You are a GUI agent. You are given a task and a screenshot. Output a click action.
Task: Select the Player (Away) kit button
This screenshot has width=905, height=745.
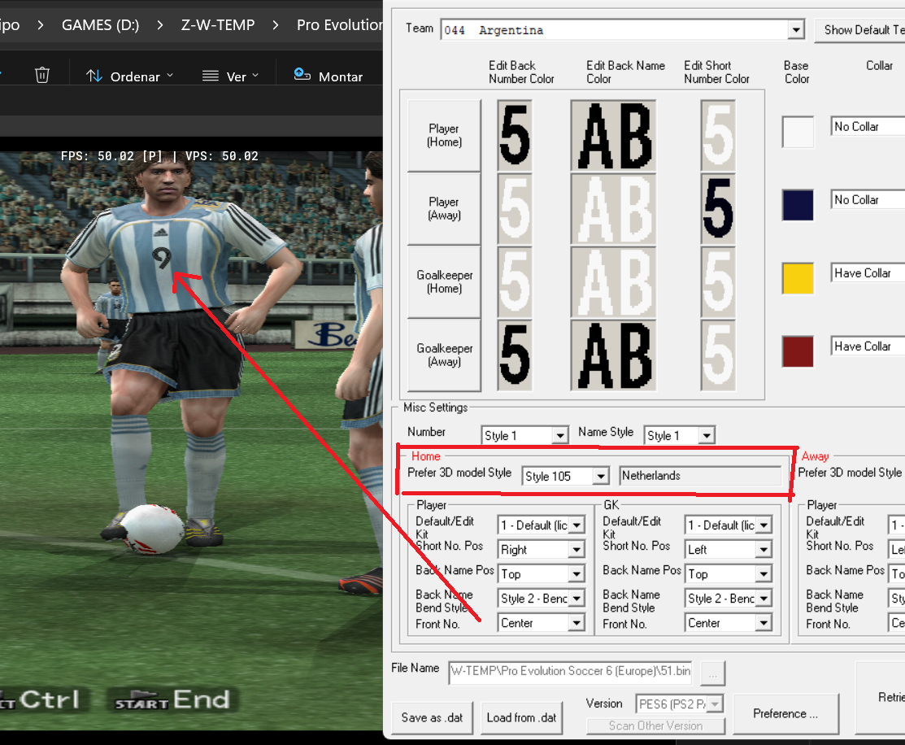coord(444,208)
